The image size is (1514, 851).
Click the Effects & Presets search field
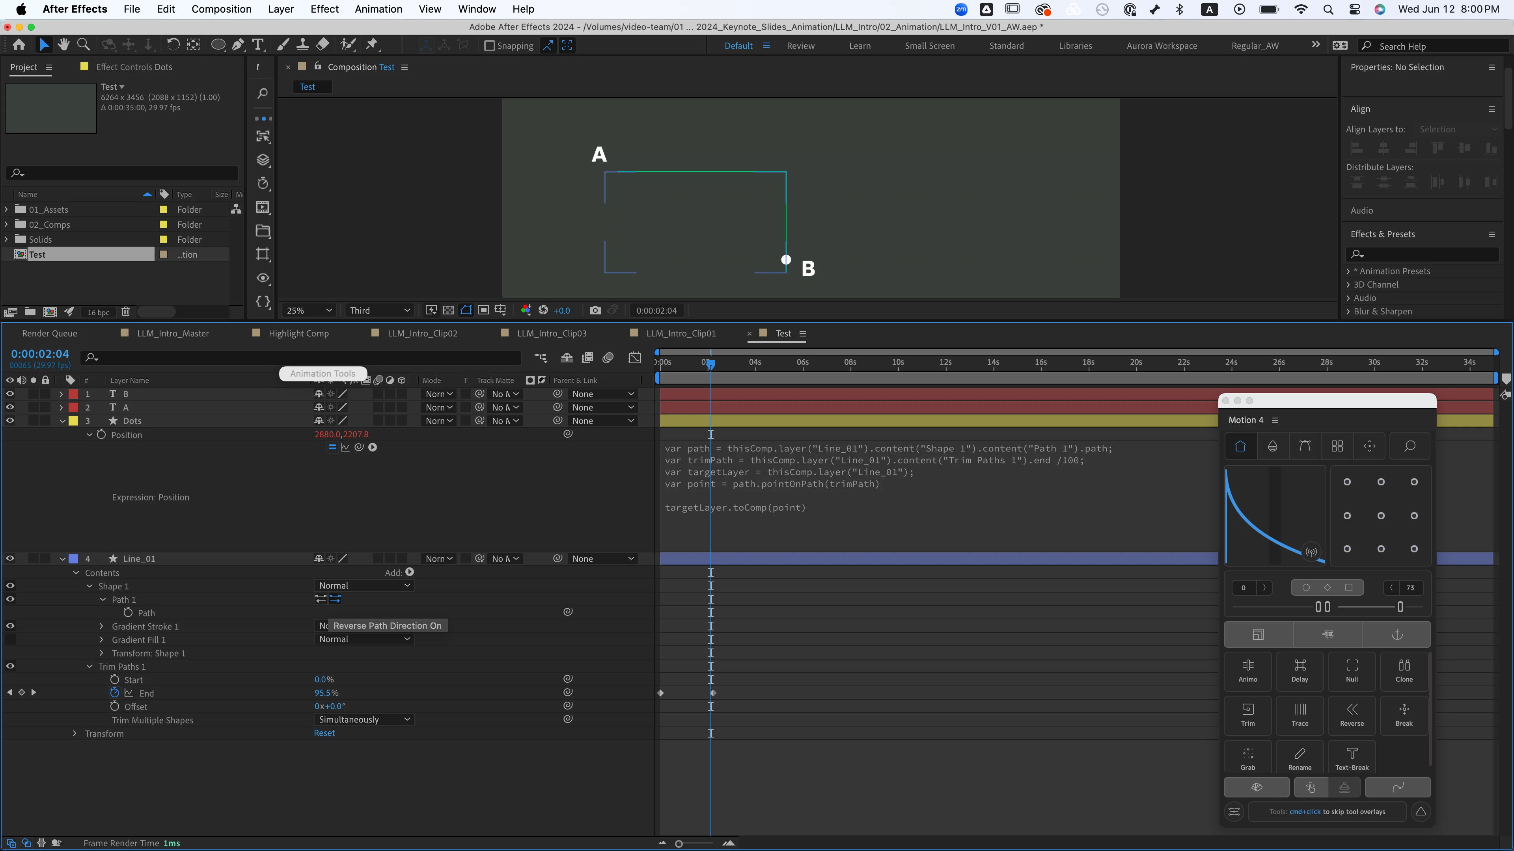(x=1422, y=254)
